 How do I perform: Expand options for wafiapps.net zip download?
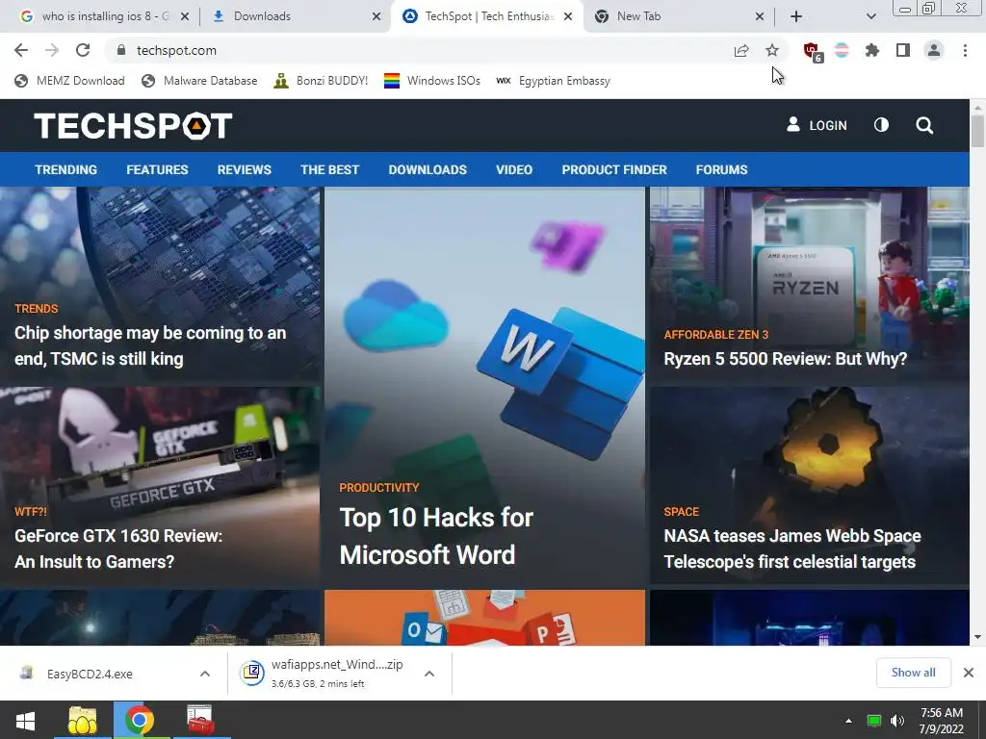click(429, 674)
